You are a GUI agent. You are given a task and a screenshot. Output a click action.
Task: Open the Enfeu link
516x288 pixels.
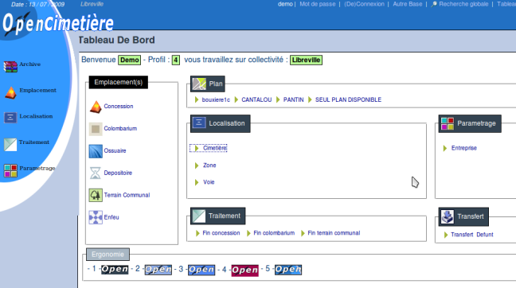point(111,217)
